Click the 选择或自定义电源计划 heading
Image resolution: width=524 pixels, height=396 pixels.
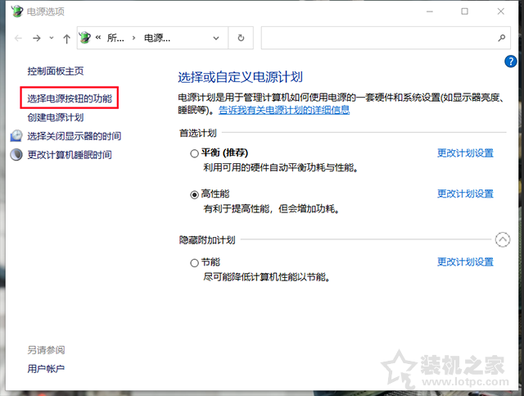pos(240,77)
